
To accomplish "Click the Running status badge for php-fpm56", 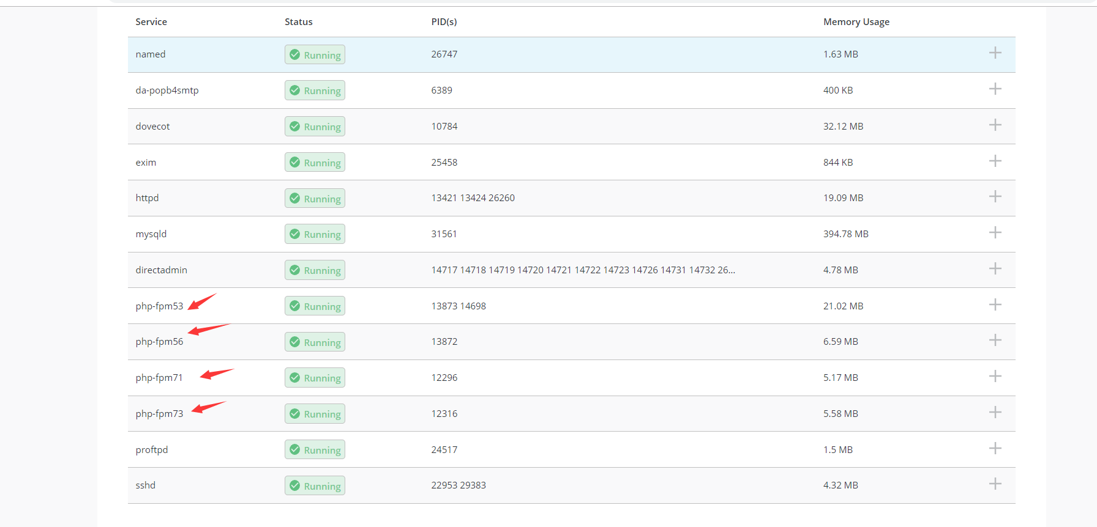I will pos(315,342).
